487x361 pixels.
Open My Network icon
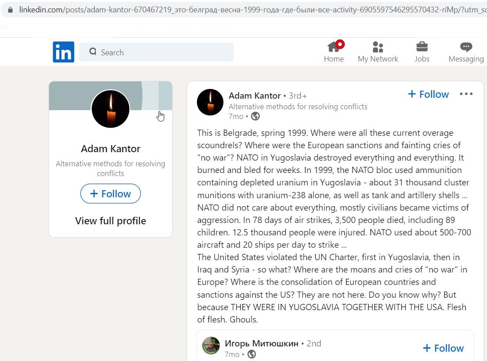pos(378,47)
